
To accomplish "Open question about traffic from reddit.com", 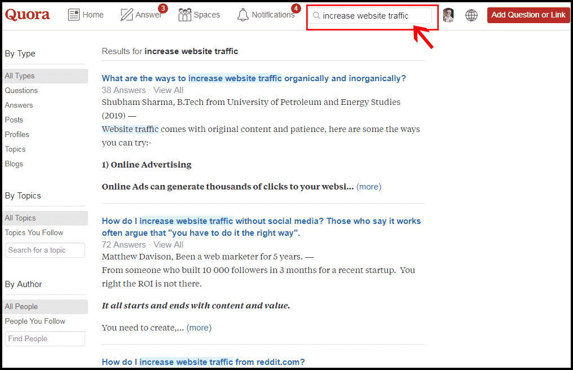I will [x=203, y=362].
